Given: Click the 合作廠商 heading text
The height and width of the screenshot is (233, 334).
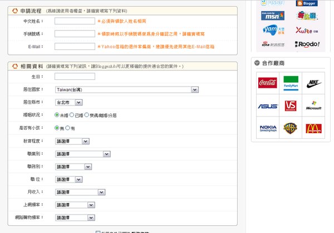Looking at the screenshot, I should tap(273, 63).
